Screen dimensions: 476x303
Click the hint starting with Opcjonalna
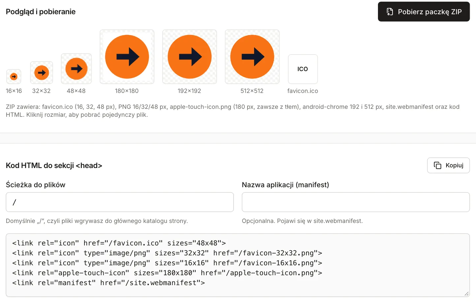(302, 221)
